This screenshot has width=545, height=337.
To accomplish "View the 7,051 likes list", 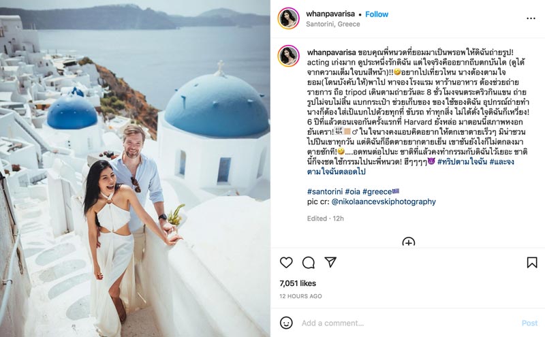I will point(298,283).
